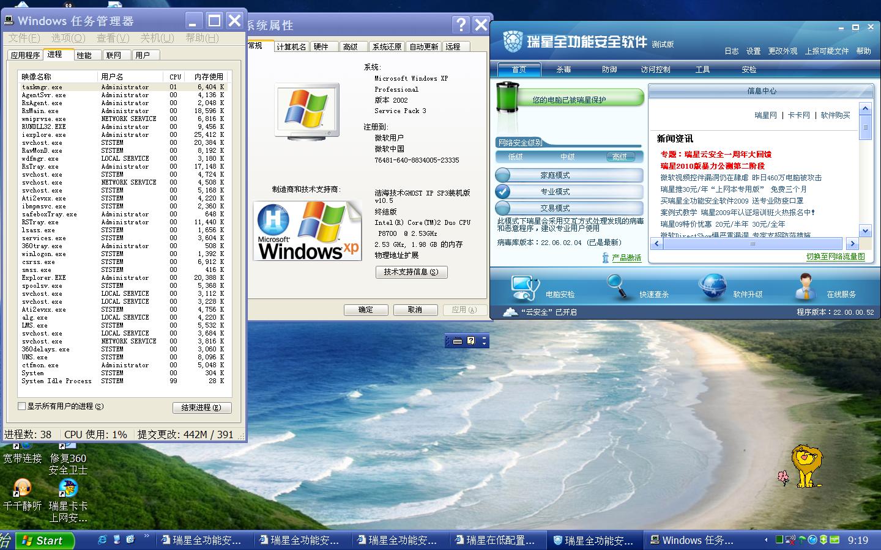Click the Windows XP logo image in System Properties
The image size is (881, 550).
pyautogui.click(x=308, y=231)
